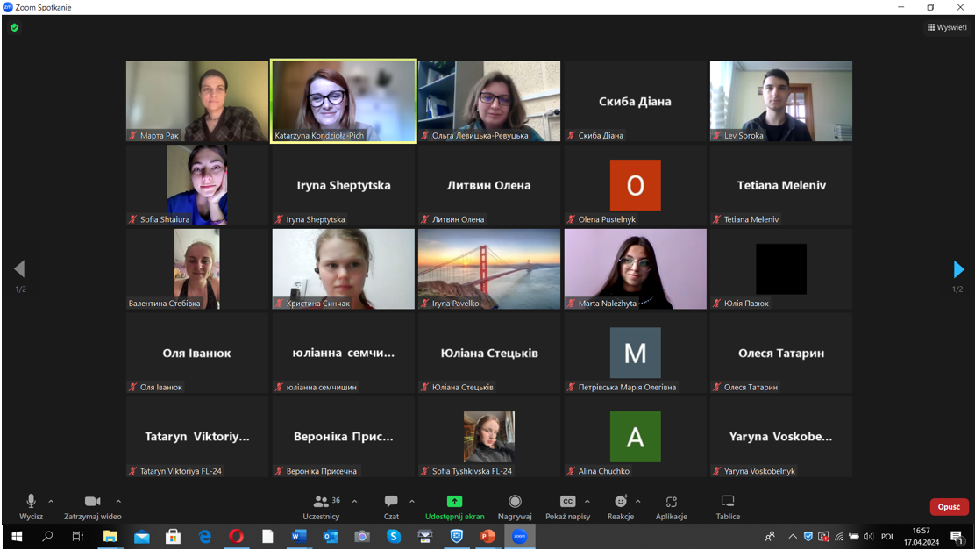The height and width of the screenshot is (550, 975).
Task: Select Iryna Pavelko bridge video tile
Action: coord(489,268)
